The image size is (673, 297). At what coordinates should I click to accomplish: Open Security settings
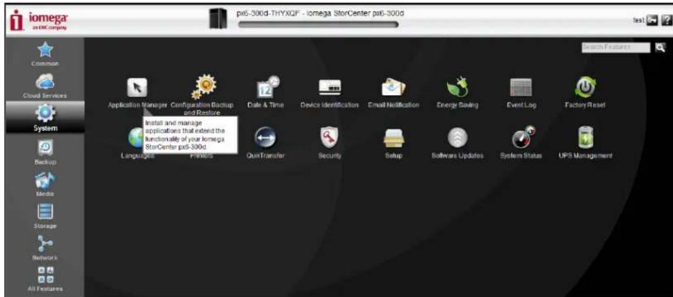pos(329,137)
